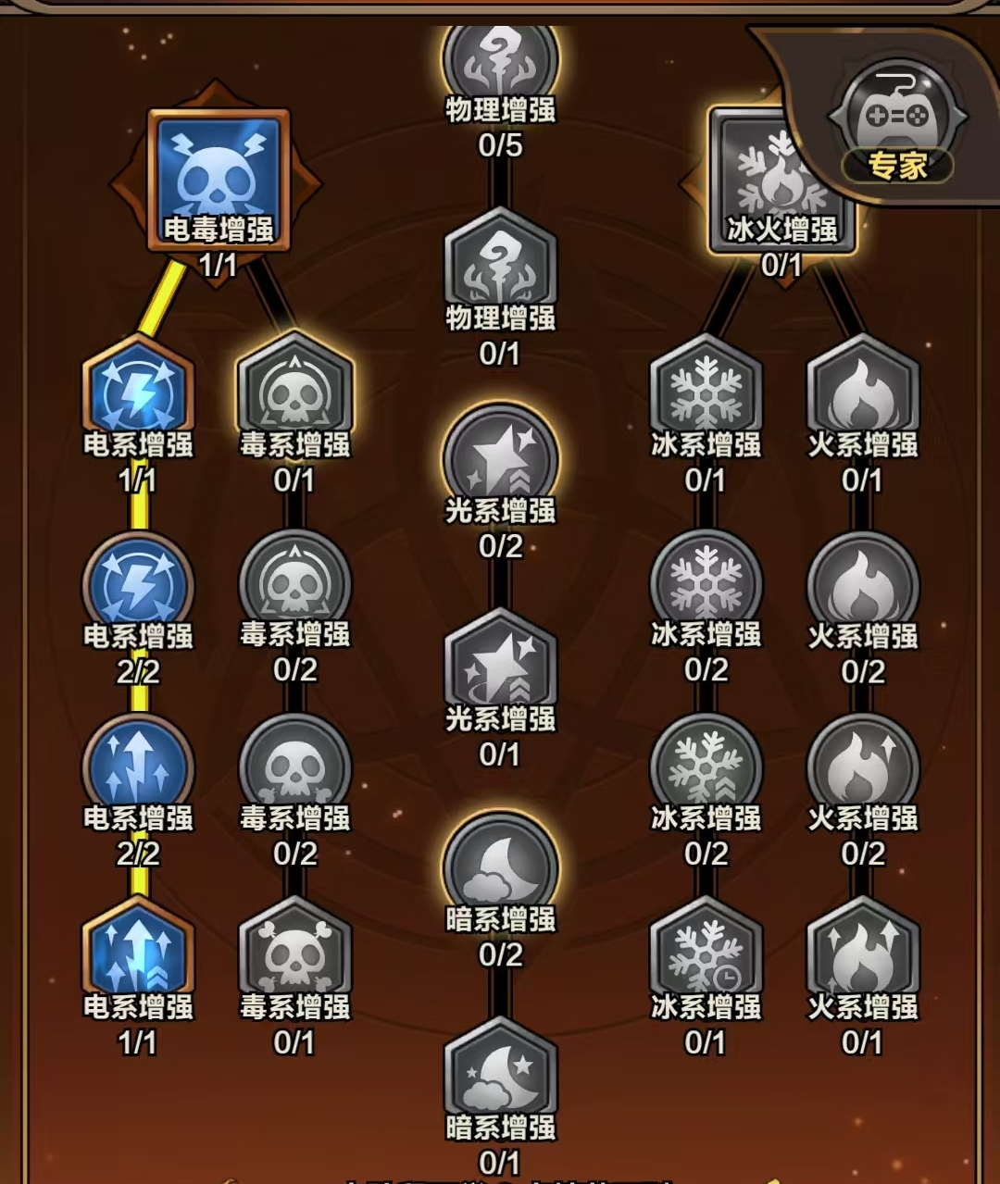Open the 专家 gamepad mode button
The image size is (1000, 1184).
click(897, 121)
